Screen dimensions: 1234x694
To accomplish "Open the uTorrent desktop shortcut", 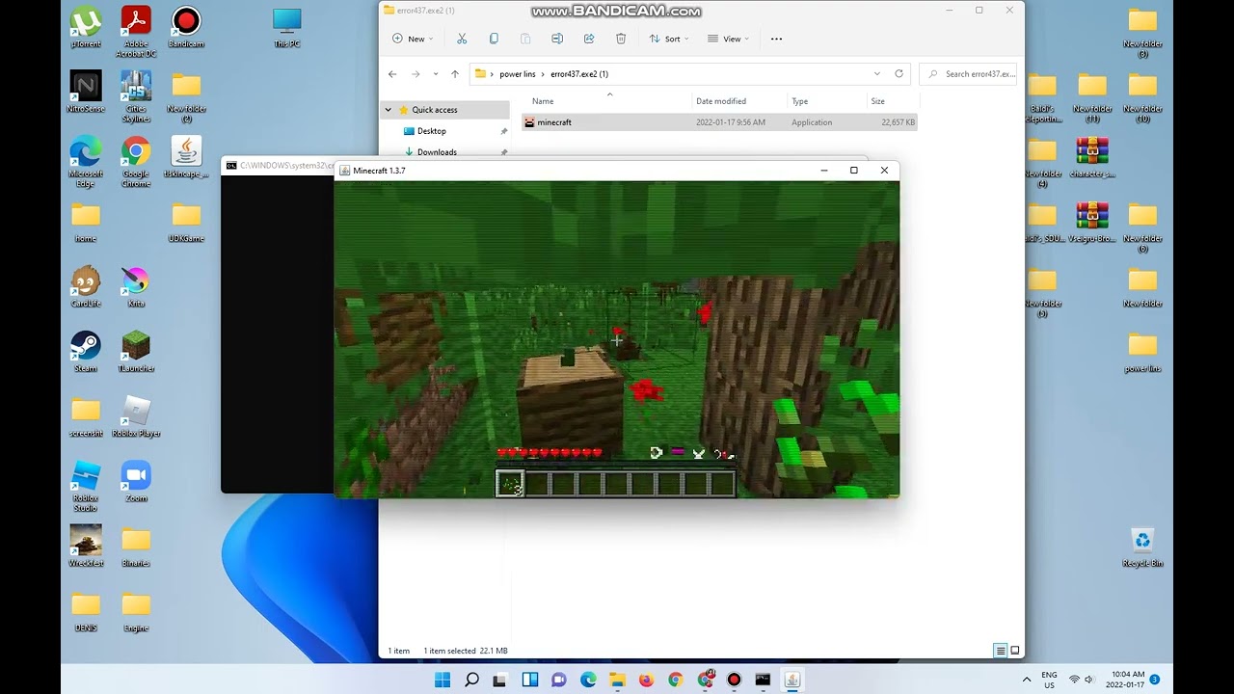I will [86, 26].
